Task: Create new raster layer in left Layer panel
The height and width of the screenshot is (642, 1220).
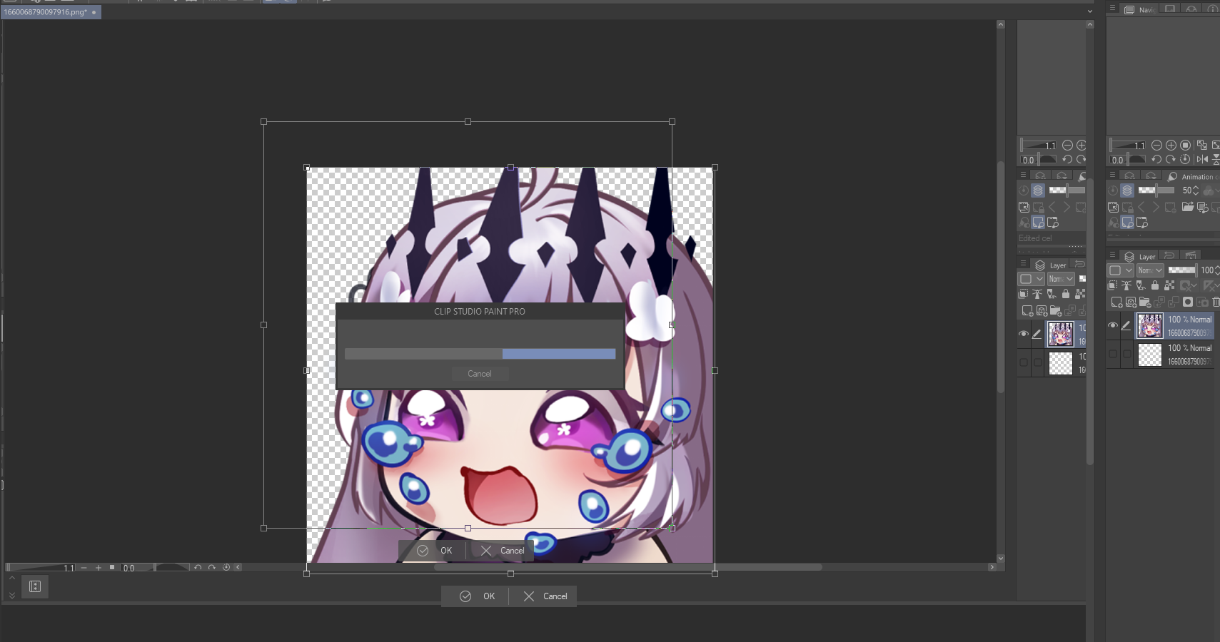Action: (x=1027, y=311)
